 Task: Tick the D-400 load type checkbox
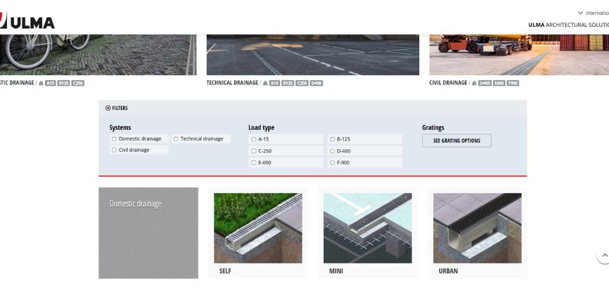click(x=332, y=151)
